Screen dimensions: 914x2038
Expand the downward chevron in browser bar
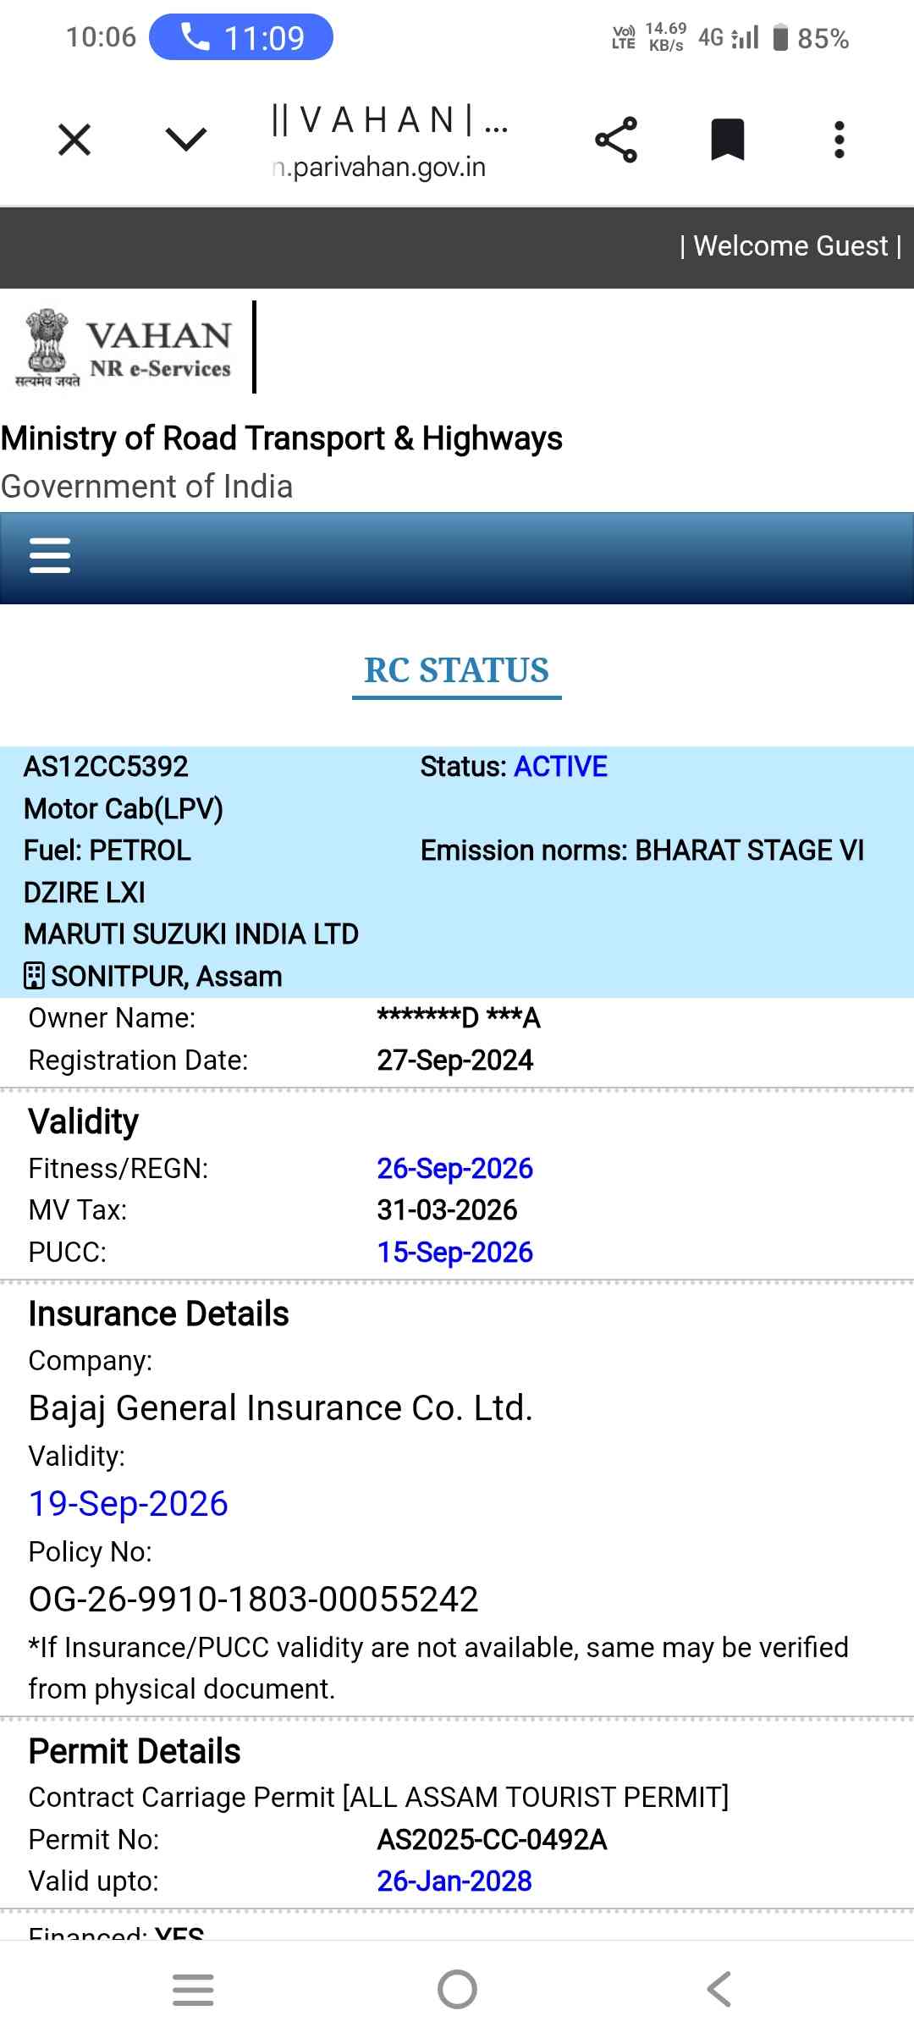click(x=186, y=140)
